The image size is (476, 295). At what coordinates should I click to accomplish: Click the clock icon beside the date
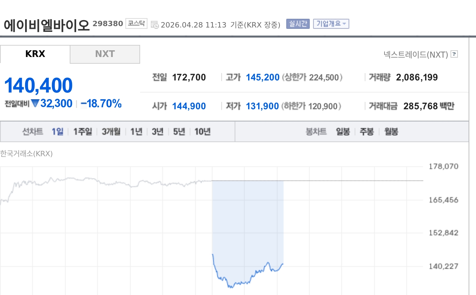(155, 25)
